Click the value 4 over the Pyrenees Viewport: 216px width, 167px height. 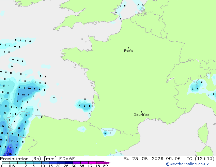click(105, 133)
